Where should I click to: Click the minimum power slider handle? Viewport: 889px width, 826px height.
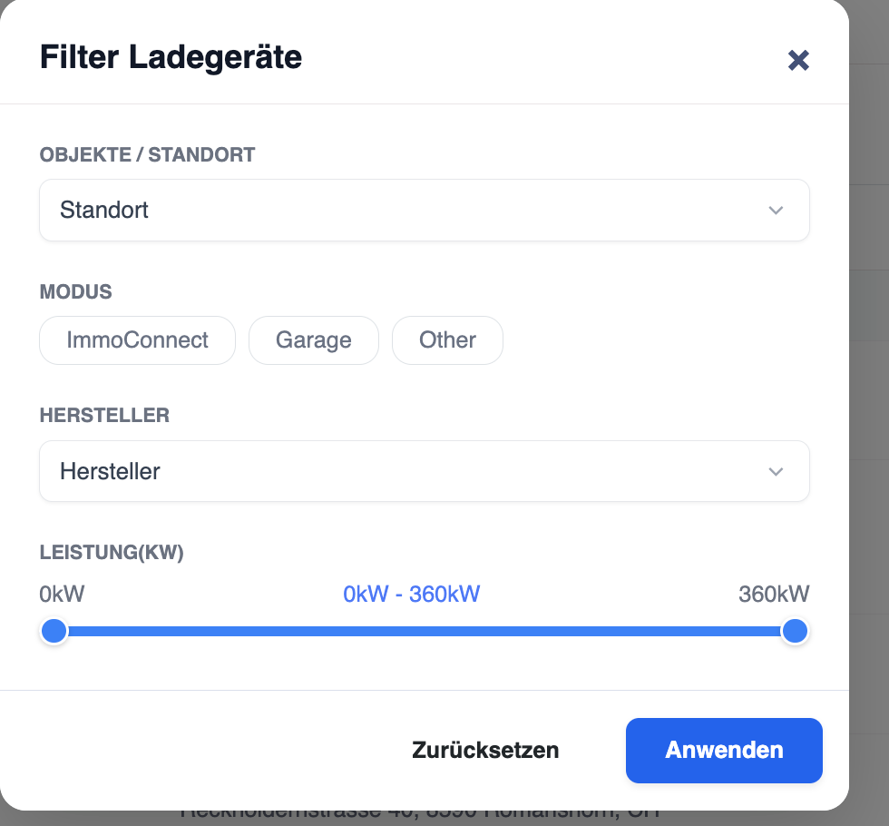(54, 631)
